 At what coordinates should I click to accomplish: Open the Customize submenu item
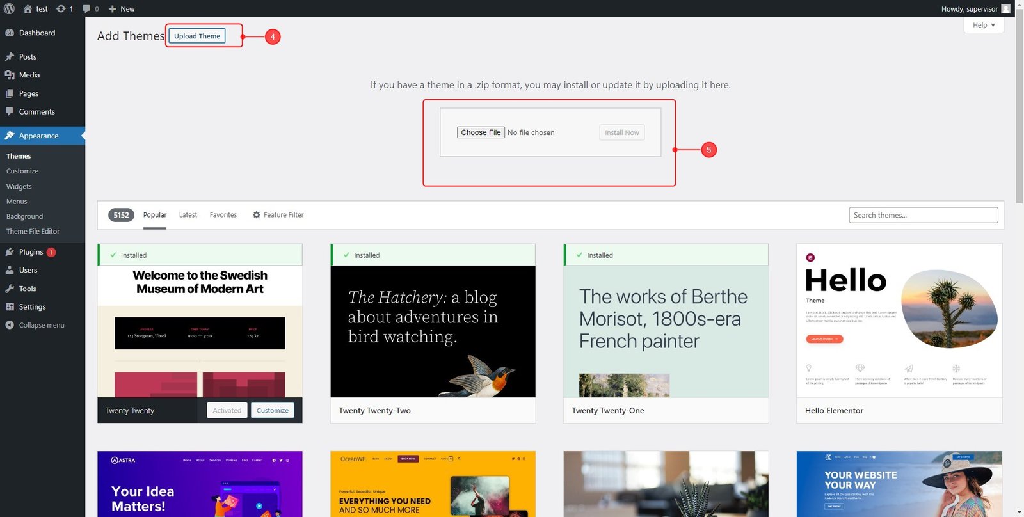tap(22, 171)
